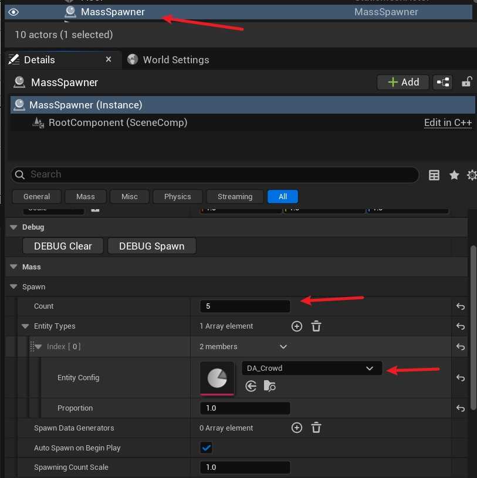
Task: Use selected asset arrow for Entity Config
Action: click(x=251, y=386)
